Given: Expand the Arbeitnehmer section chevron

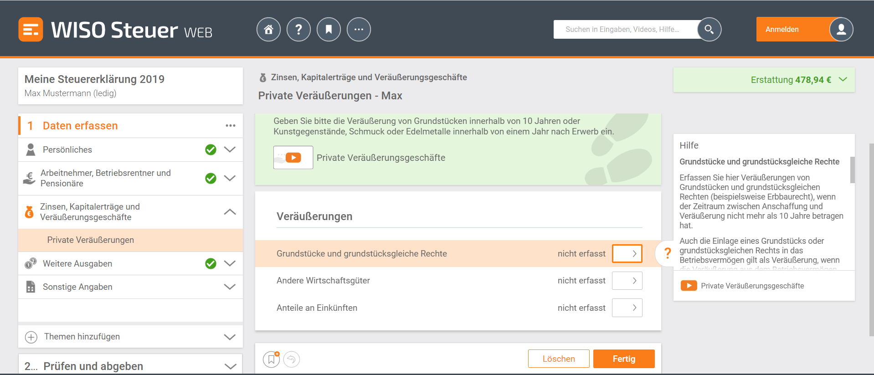Looking at the screenshot, I should click(x=230, y=178).
